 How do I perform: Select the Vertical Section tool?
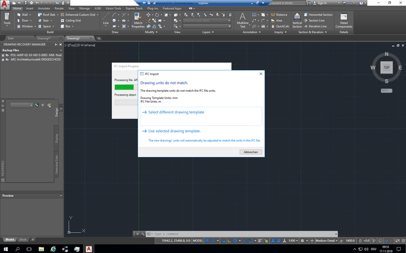point(297,20)
